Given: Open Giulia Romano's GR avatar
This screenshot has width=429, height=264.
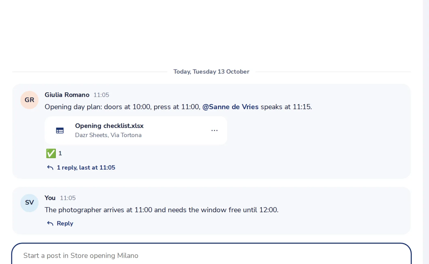Looking at the screenshot, I should 29,100.
